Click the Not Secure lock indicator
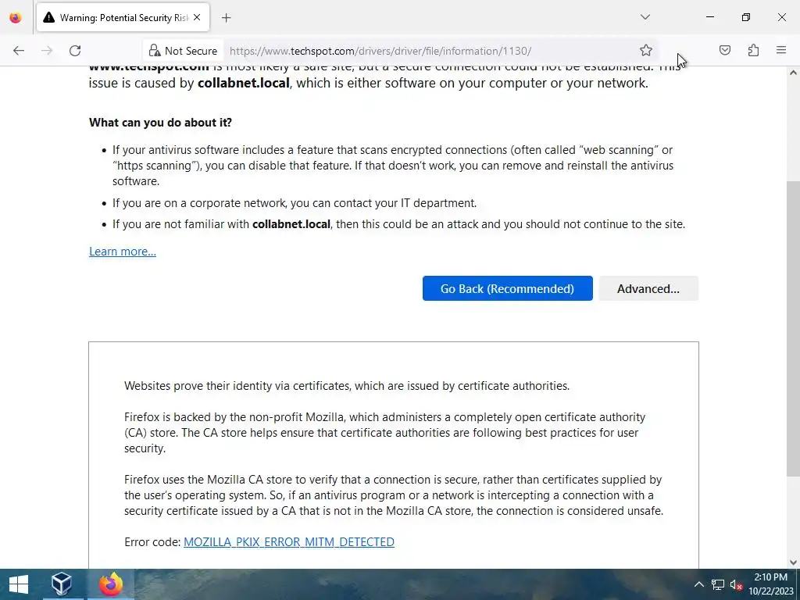This screenshot has height=600, width=800. [x=183, y=51]
